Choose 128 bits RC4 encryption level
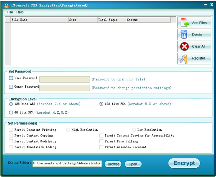Viewport: 216px width, 177px height. [102, 104]
